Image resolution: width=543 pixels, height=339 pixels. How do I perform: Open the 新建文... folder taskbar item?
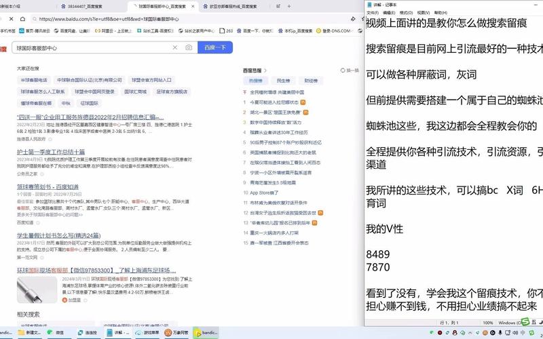pyautogui.click(x=29, y=332)
